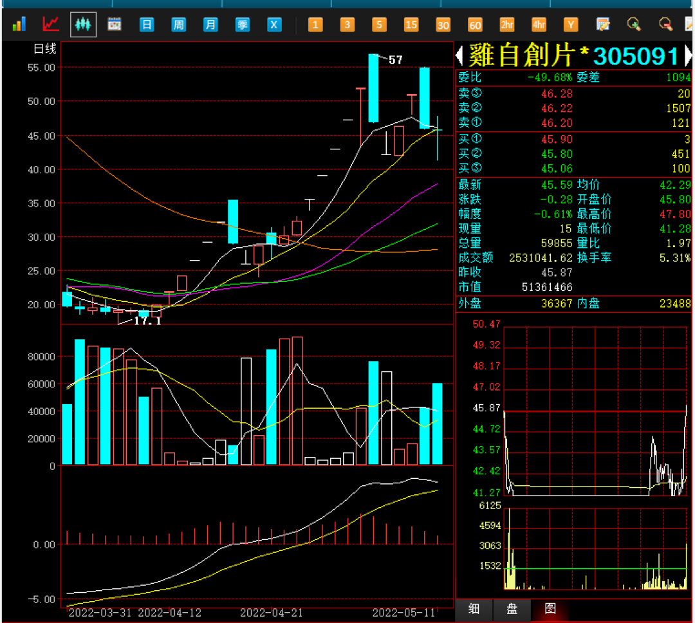Click the 内盘 value 23488
The image size is (695, 623).
pos(675,304)
